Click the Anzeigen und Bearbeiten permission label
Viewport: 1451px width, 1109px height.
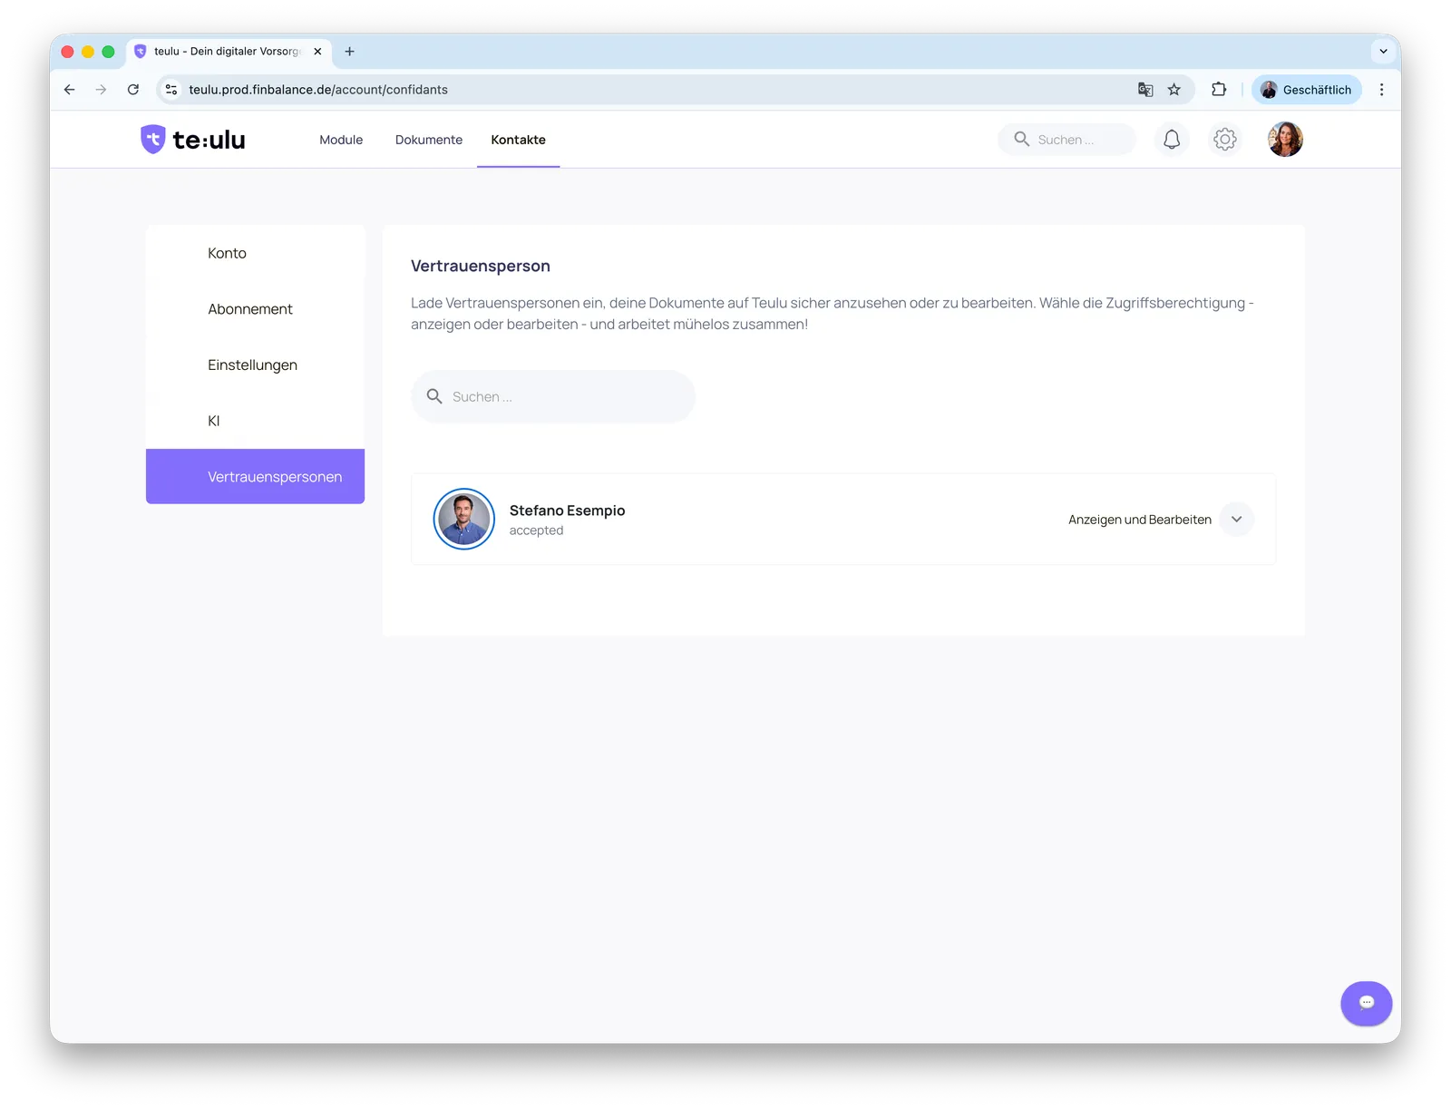pyautogui.click(x=1140, y=520)
